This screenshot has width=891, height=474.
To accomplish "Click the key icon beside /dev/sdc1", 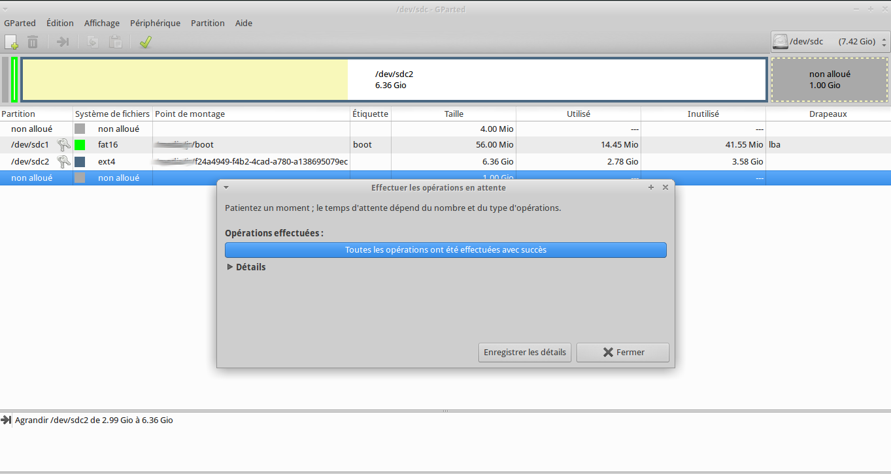I will point(63,145).
